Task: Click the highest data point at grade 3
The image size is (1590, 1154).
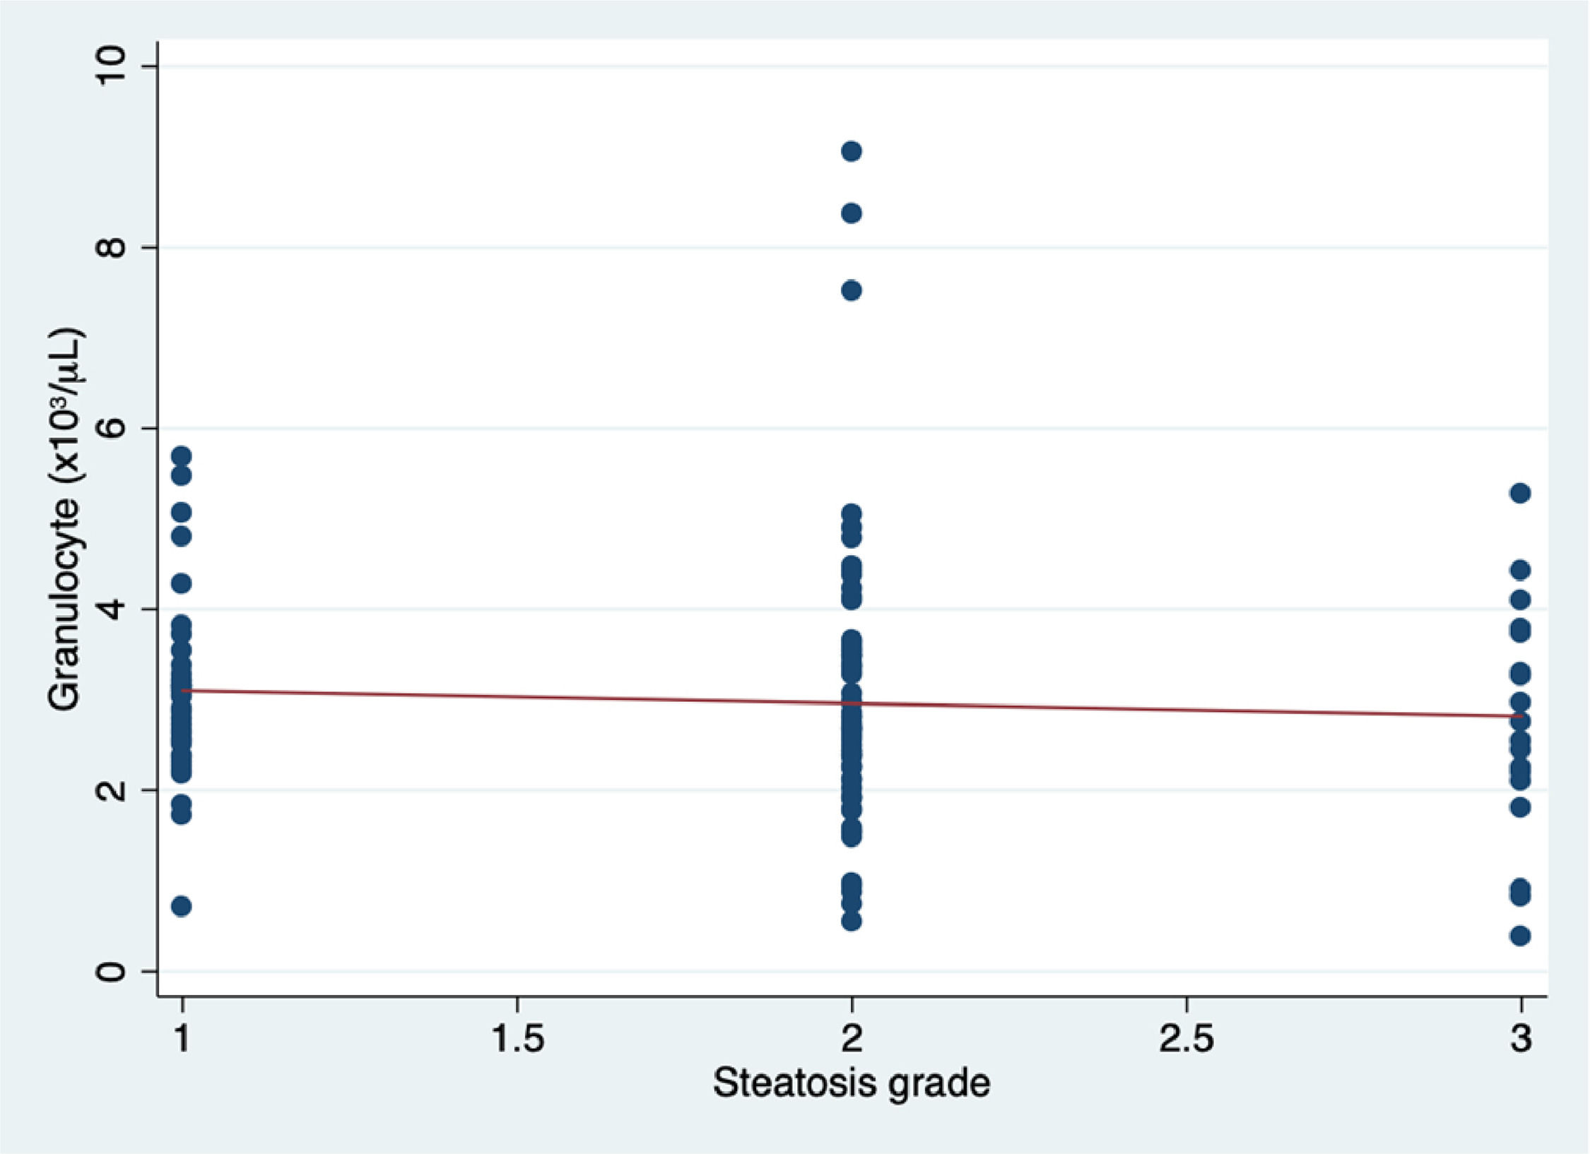Action: click(x=1520, y=493)
